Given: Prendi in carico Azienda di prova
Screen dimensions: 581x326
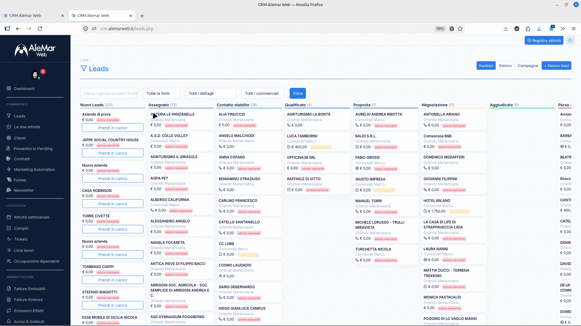Looking at the screenshot, I should (113, 128).
